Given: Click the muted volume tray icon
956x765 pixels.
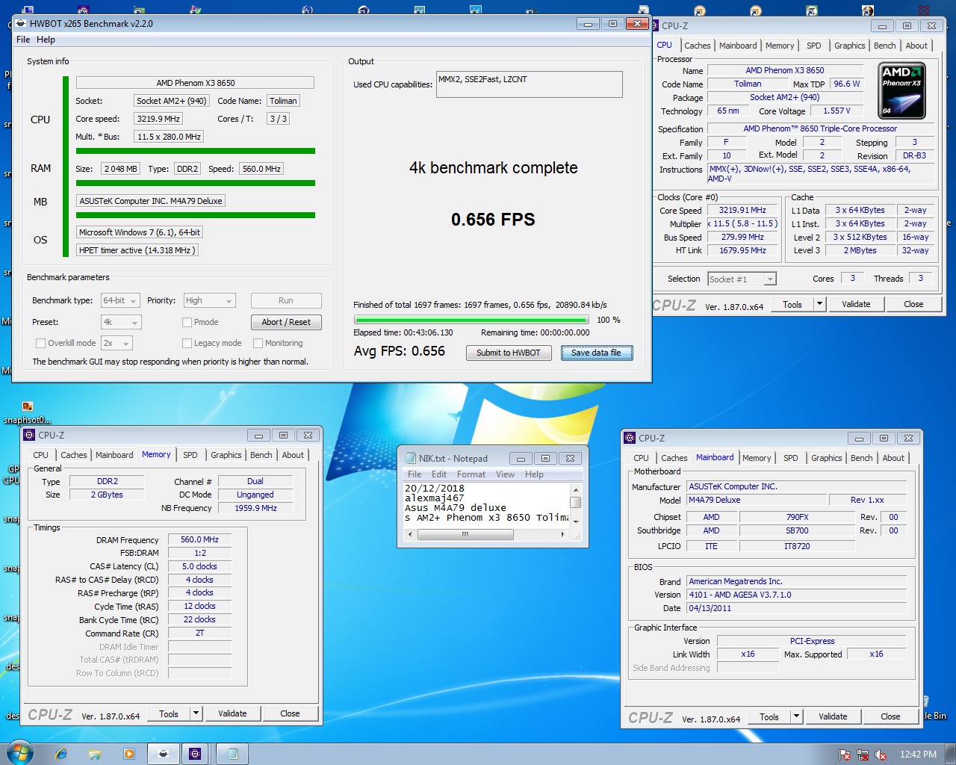Looking at the screenshot, I should pyautogui.click(x=881, y=755).
